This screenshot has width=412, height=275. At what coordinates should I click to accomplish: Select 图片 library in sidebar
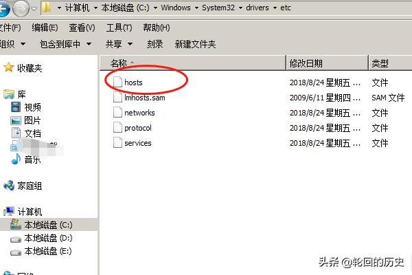coord(32,120)
